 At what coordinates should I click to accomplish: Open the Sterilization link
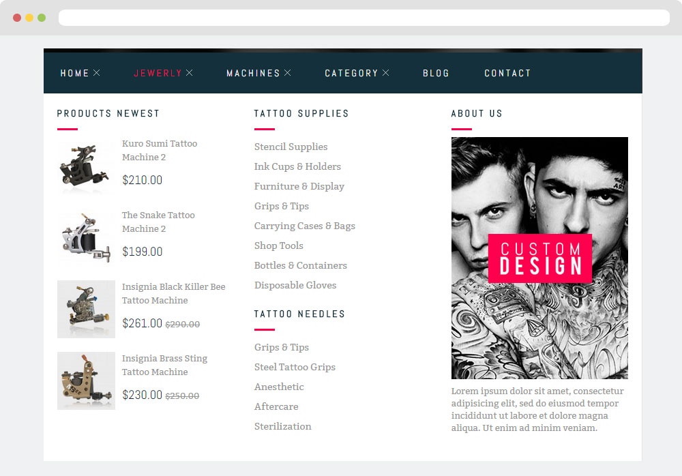click(x=282, y=426)
